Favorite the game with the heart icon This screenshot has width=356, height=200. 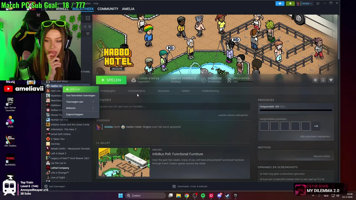(331, 80)
